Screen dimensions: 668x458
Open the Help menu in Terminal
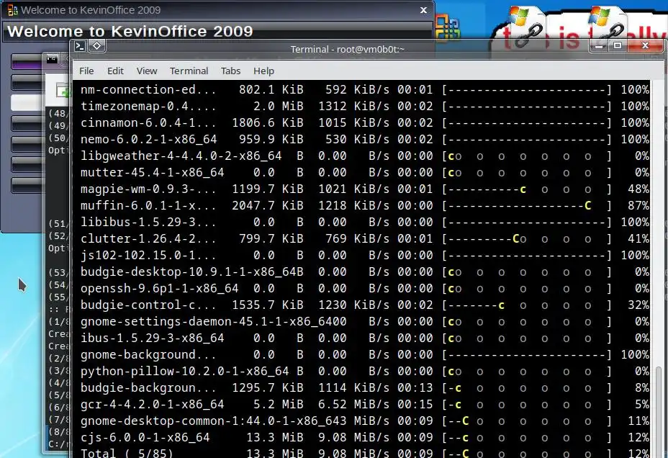coord(263,71)
